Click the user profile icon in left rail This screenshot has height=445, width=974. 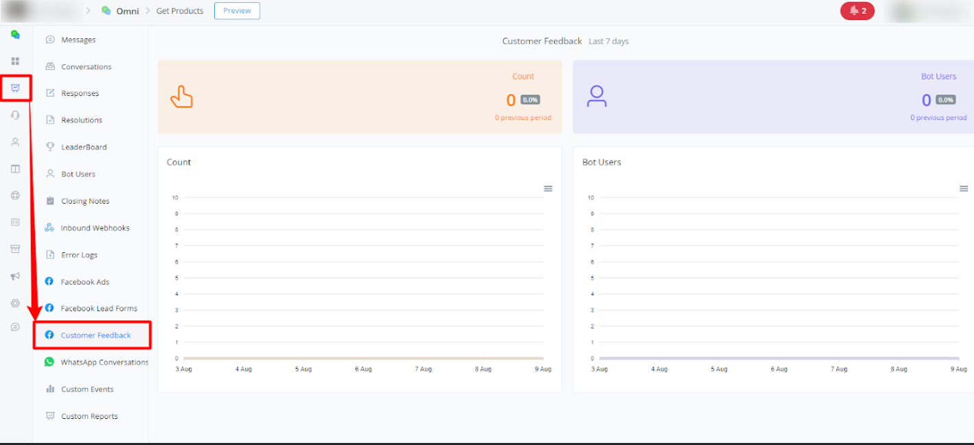15,142
